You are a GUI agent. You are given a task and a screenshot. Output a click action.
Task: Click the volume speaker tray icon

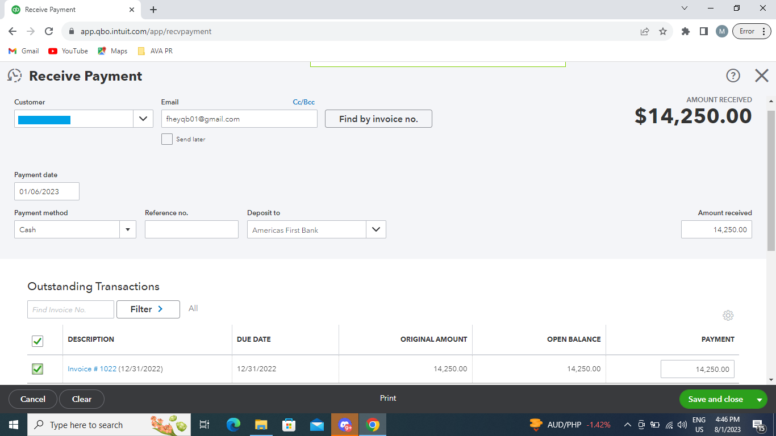(x=682, y=425)
